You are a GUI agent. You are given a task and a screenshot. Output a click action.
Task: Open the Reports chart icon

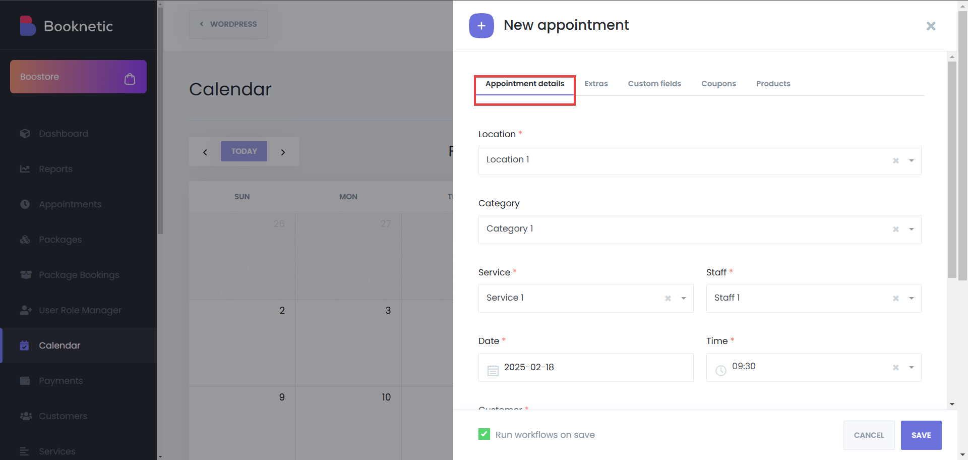[25, 169]
